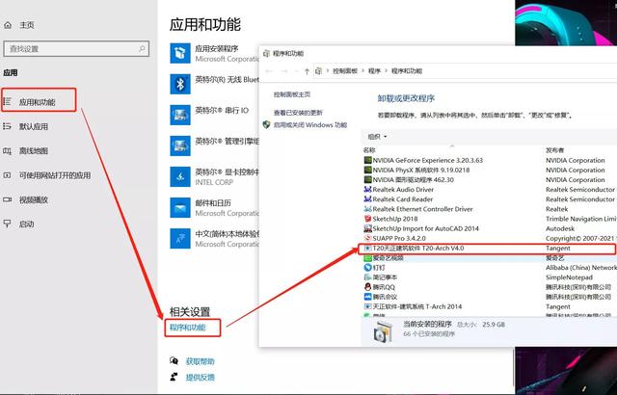Click the 获取帮助 chat bubble icon
This screenshot has height=395, width=617.
(174, 361)
